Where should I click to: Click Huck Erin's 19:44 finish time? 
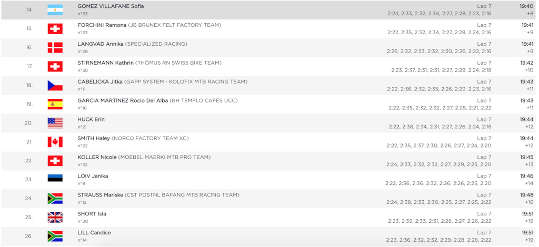click(x=526, y=119)
